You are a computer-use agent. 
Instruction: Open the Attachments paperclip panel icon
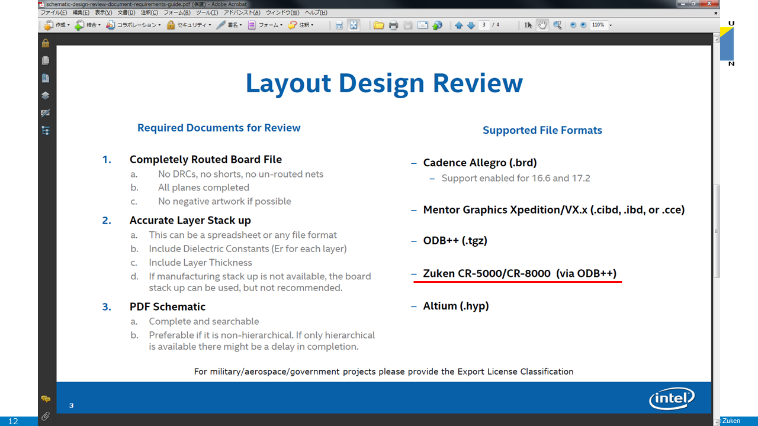(46, 417)
